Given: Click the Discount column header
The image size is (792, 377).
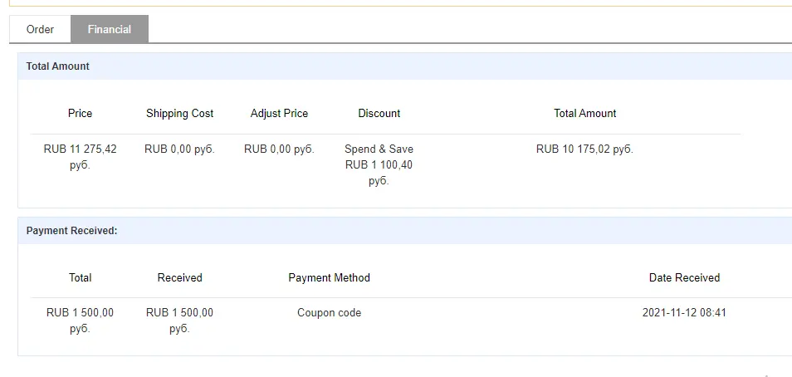Looking at the screenshot, I should [x=379, y=113].
